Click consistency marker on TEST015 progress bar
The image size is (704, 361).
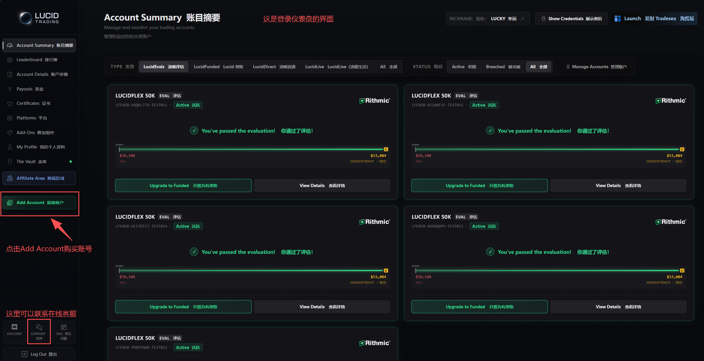coord(682,149)
